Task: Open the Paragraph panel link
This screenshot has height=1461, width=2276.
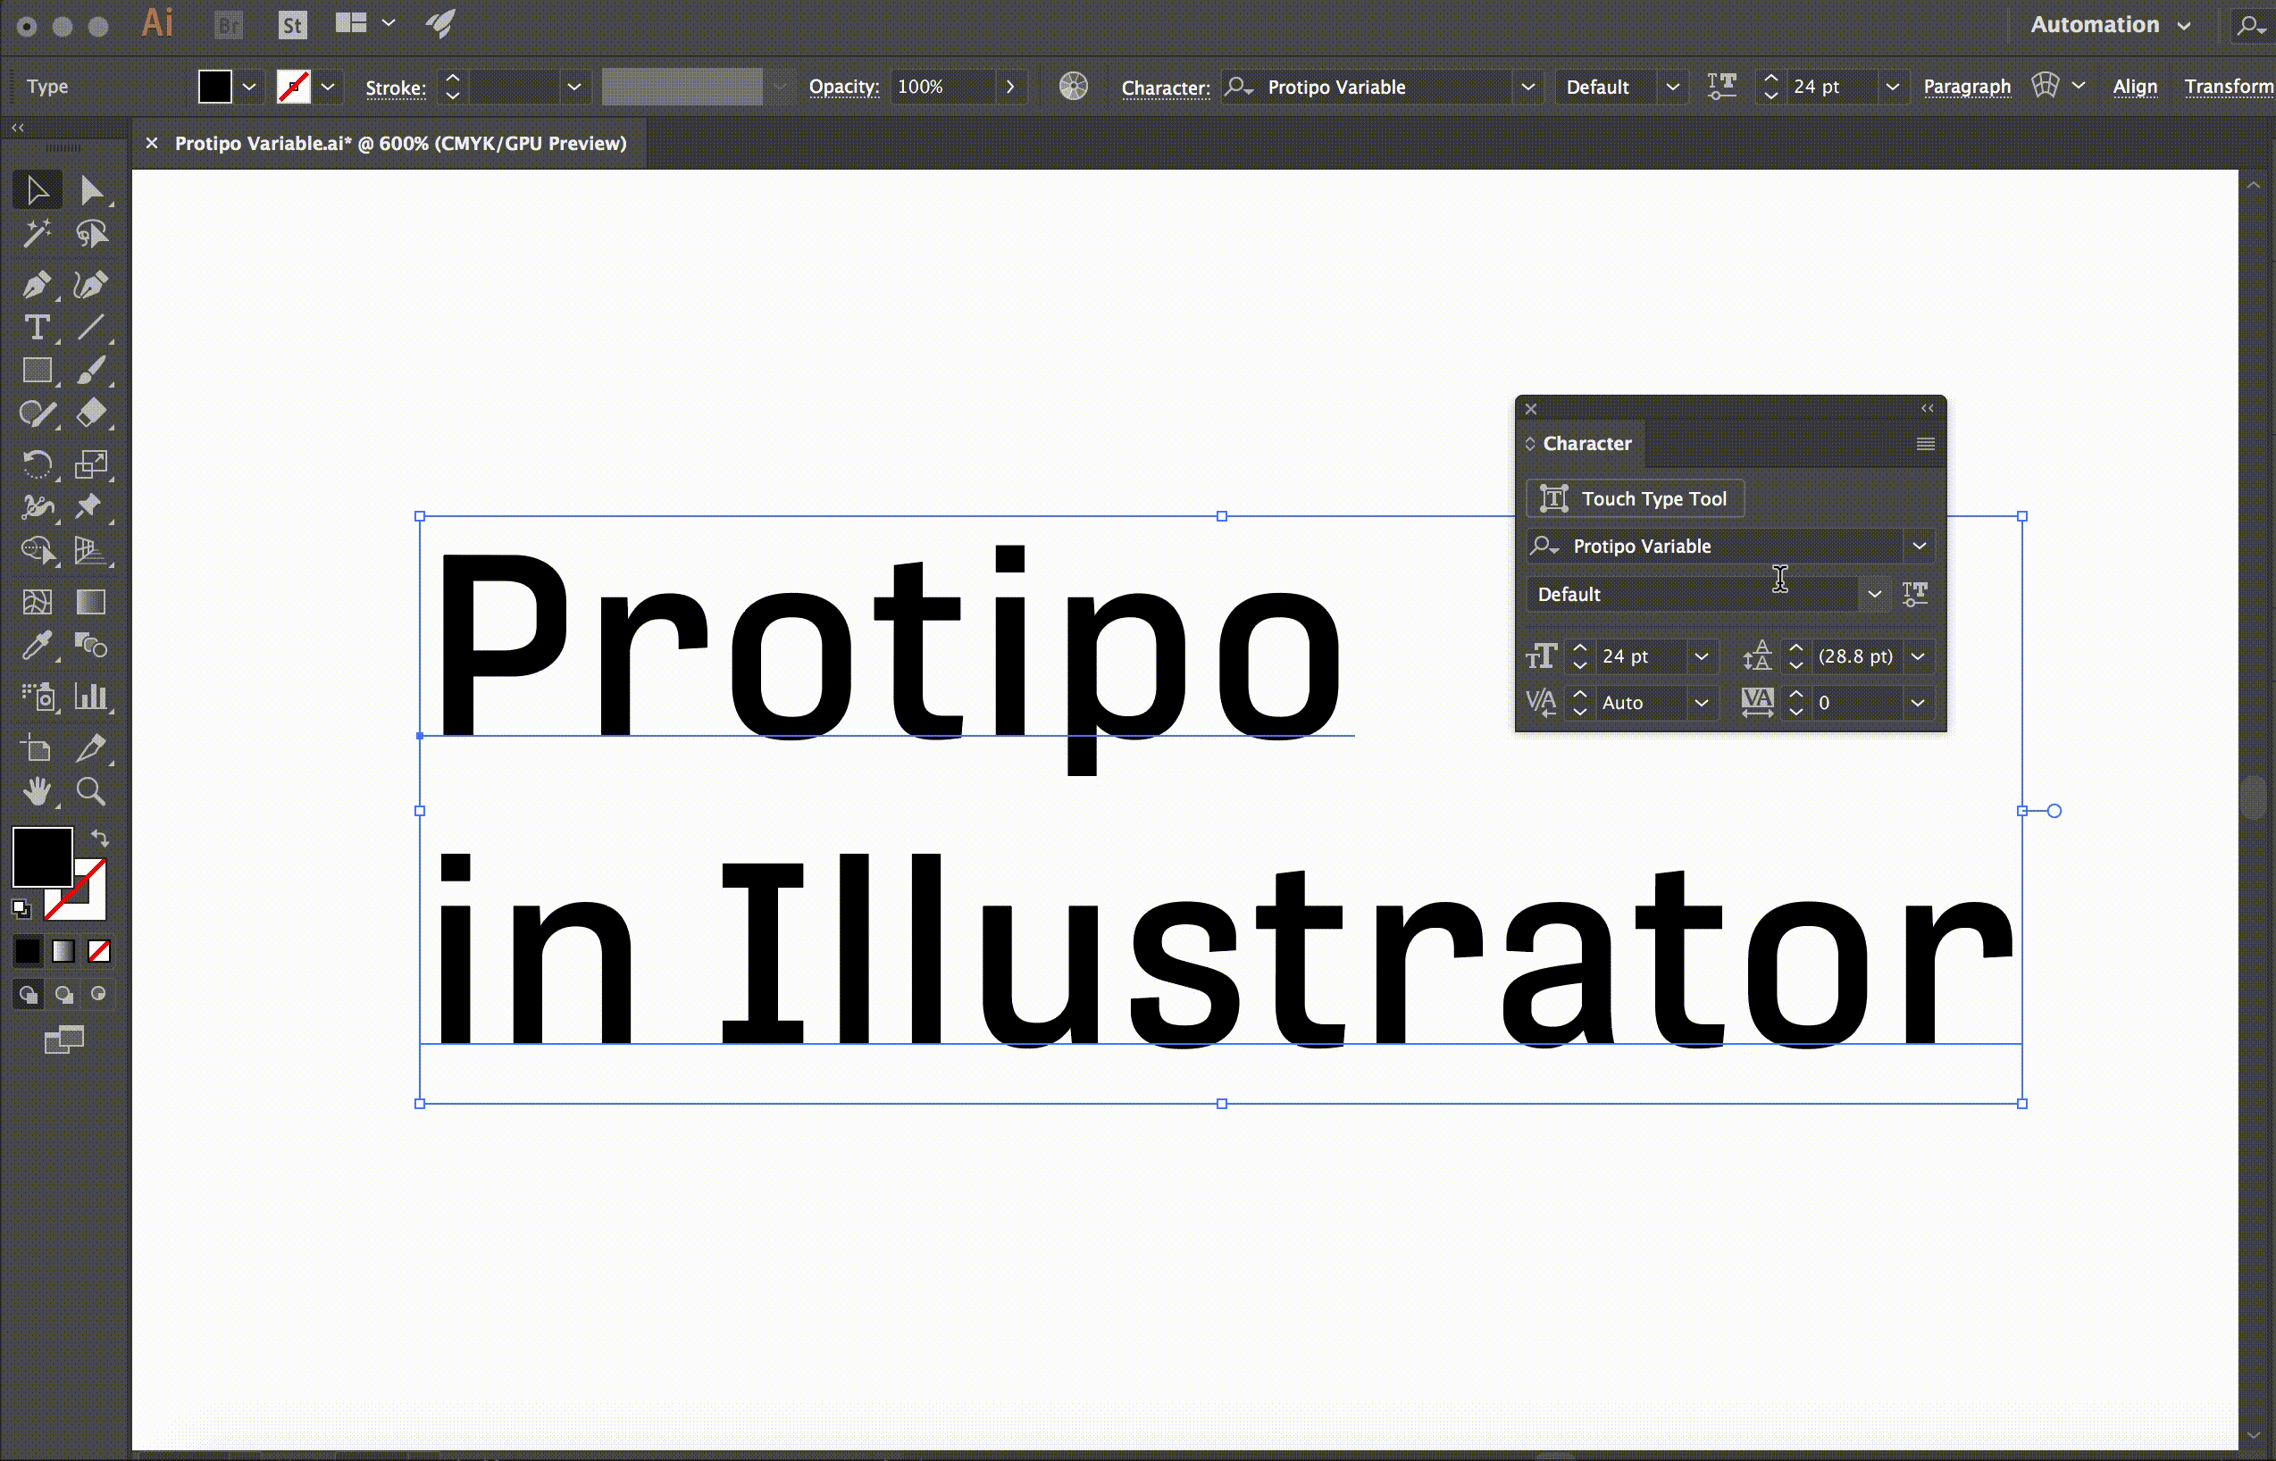Action: (x=1967, y=87)
